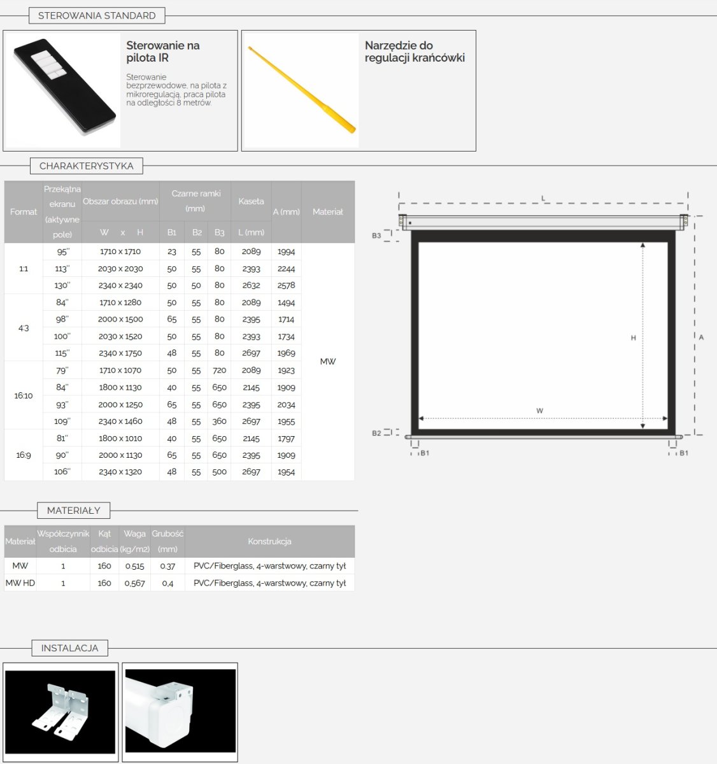Click the 'Czarne ramki (mm)' column header
This screenshot has height=764, width=717.
pos(195,201)
